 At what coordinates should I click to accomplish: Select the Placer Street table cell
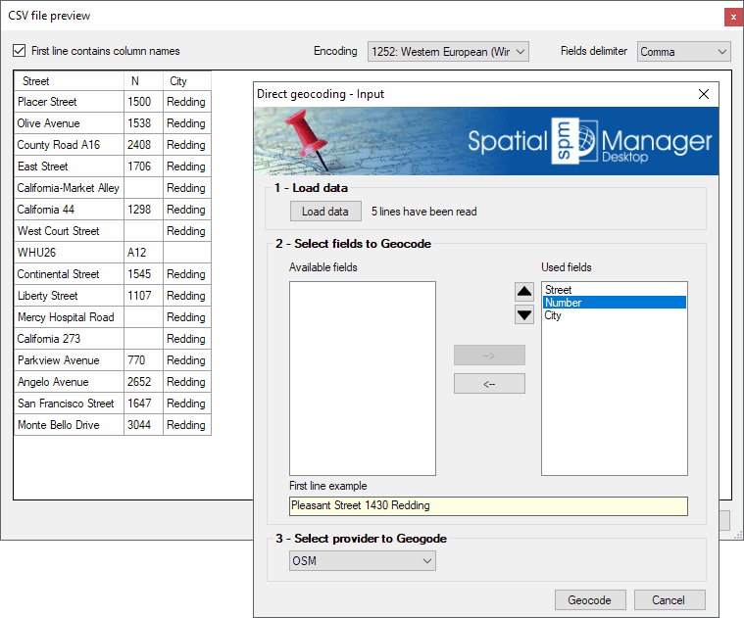coord(69,102)
